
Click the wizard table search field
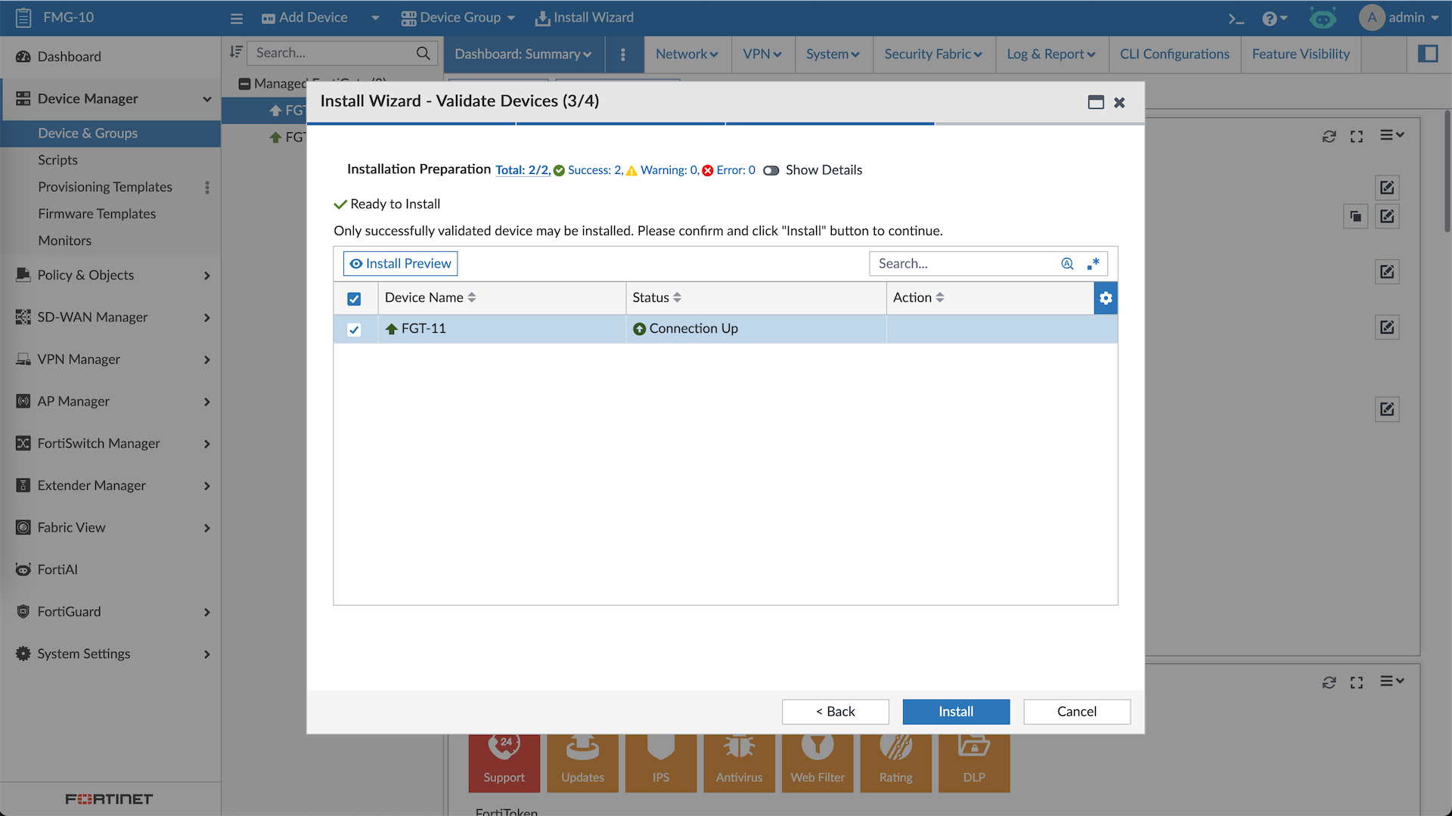click(964, 264)
